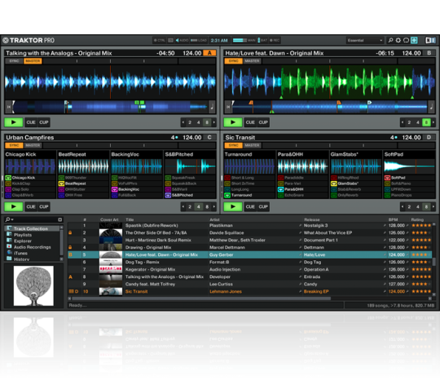Viewport: 440px width, 380px height.
Task: Select iTunes in browser tree
Action: tap(20, 253)
